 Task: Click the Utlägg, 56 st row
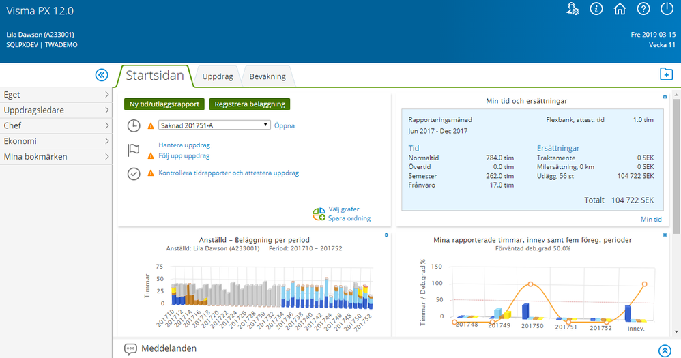(x=595, y=176)
